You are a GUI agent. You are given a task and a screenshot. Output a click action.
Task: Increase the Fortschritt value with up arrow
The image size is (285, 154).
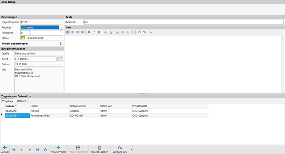point(29,32)
